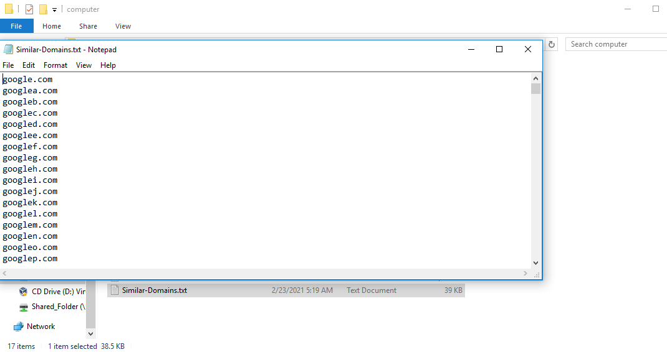The height and width of the screenshot is (352, 667).
Task: Click the folder icon in Explorer's title bar
Action: (x=9, y=9)
